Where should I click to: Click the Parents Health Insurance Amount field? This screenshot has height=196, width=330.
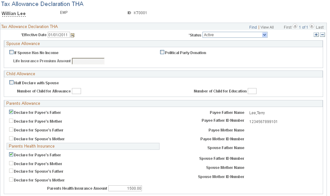point(125,188)
